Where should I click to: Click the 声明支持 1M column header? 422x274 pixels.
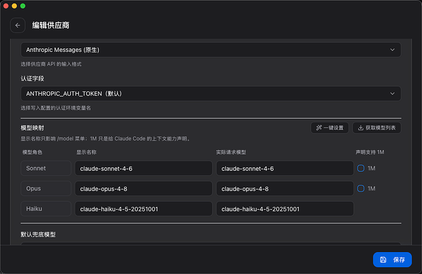[370, 152]
